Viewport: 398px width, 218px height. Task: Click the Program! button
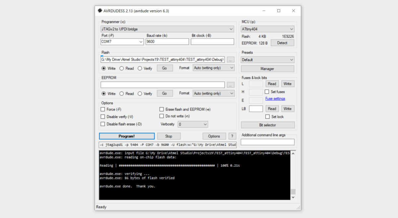click(127, 136)
